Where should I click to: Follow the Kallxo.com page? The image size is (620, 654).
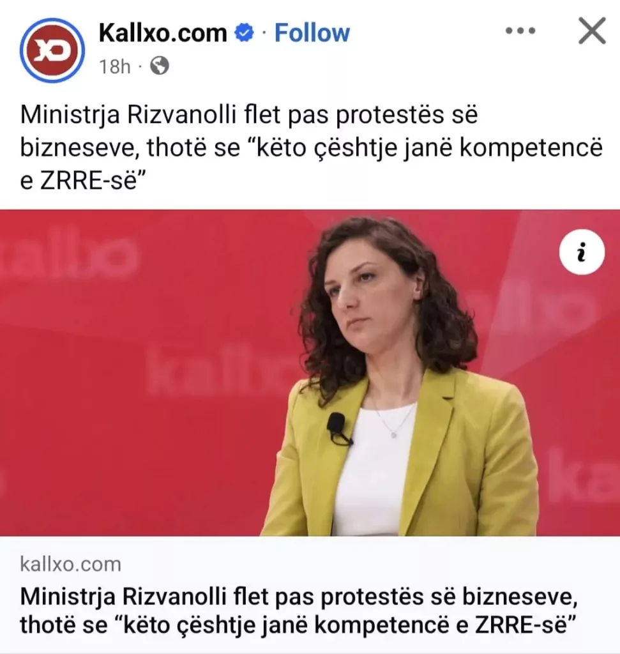(312, 33)
